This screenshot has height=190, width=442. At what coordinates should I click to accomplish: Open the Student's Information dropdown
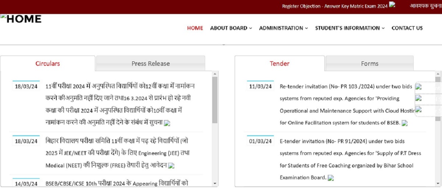350,28
